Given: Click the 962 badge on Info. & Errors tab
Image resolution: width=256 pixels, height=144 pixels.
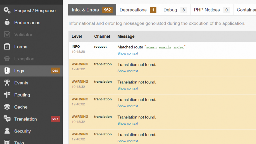Looking at the screenshot, I should pyautogui.click(x=108, y=10).
